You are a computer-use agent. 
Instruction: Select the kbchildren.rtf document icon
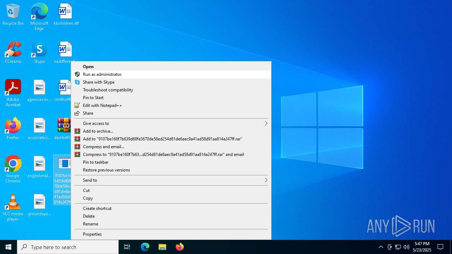(x=66, y=15)
